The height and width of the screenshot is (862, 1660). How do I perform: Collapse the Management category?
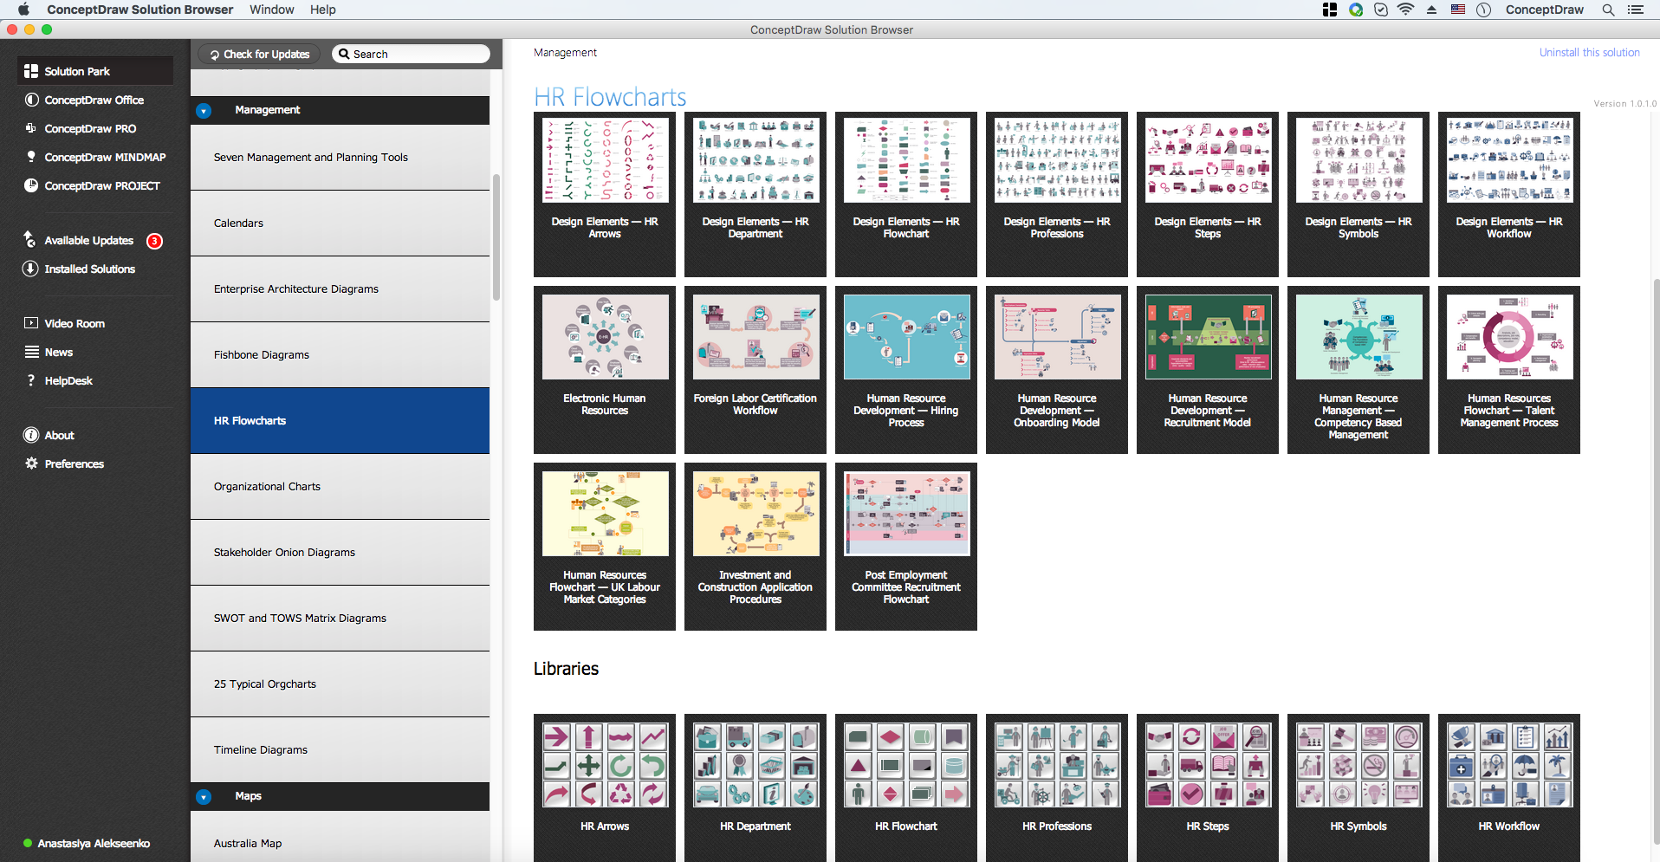coord(204,111)
